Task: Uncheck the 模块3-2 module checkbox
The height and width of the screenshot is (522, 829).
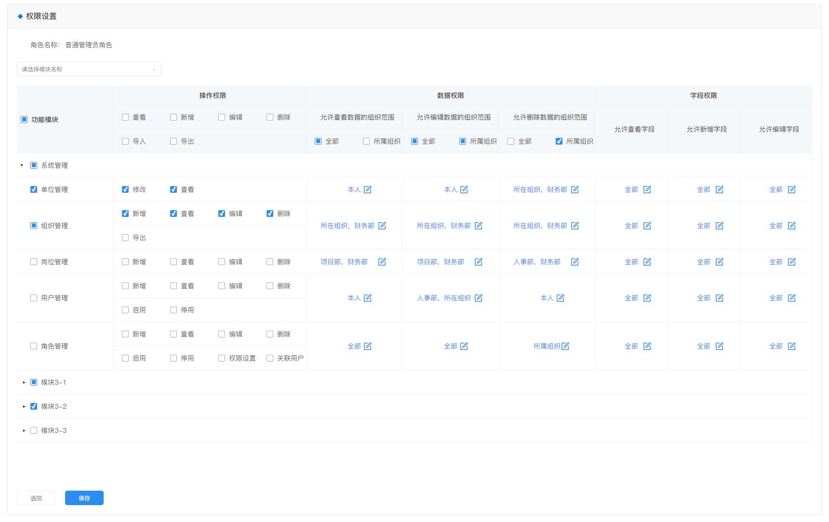Action: pyautogui.click(x=34, y=406)
